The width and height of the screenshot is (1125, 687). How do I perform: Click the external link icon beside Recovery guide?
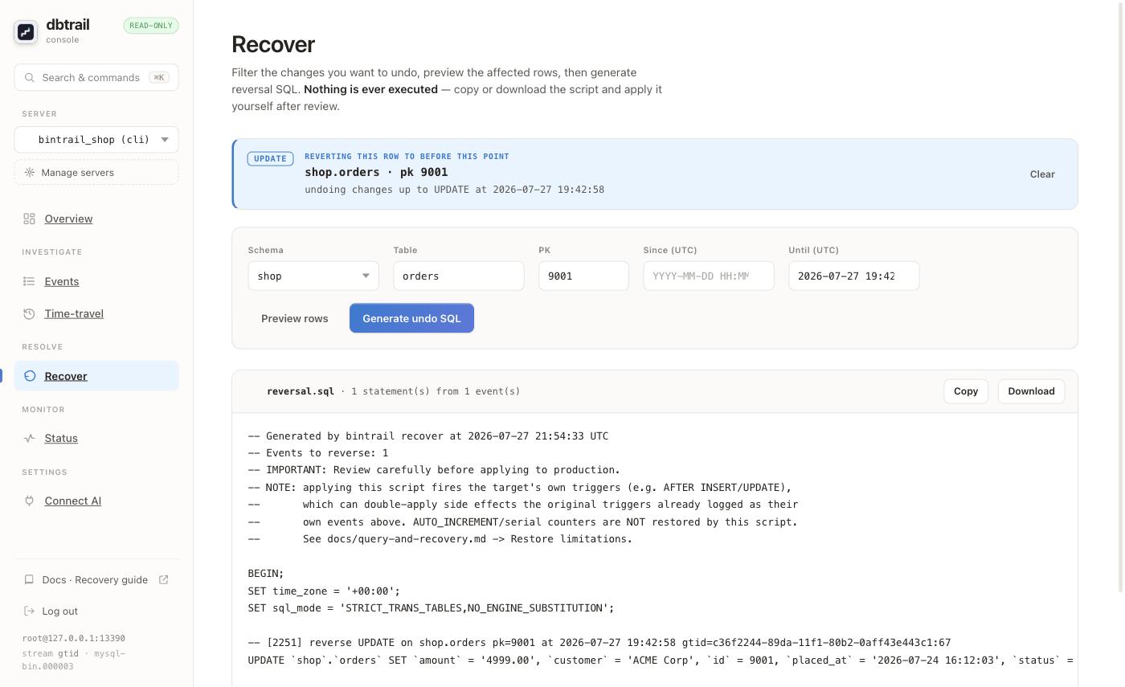tap(164, 579)
